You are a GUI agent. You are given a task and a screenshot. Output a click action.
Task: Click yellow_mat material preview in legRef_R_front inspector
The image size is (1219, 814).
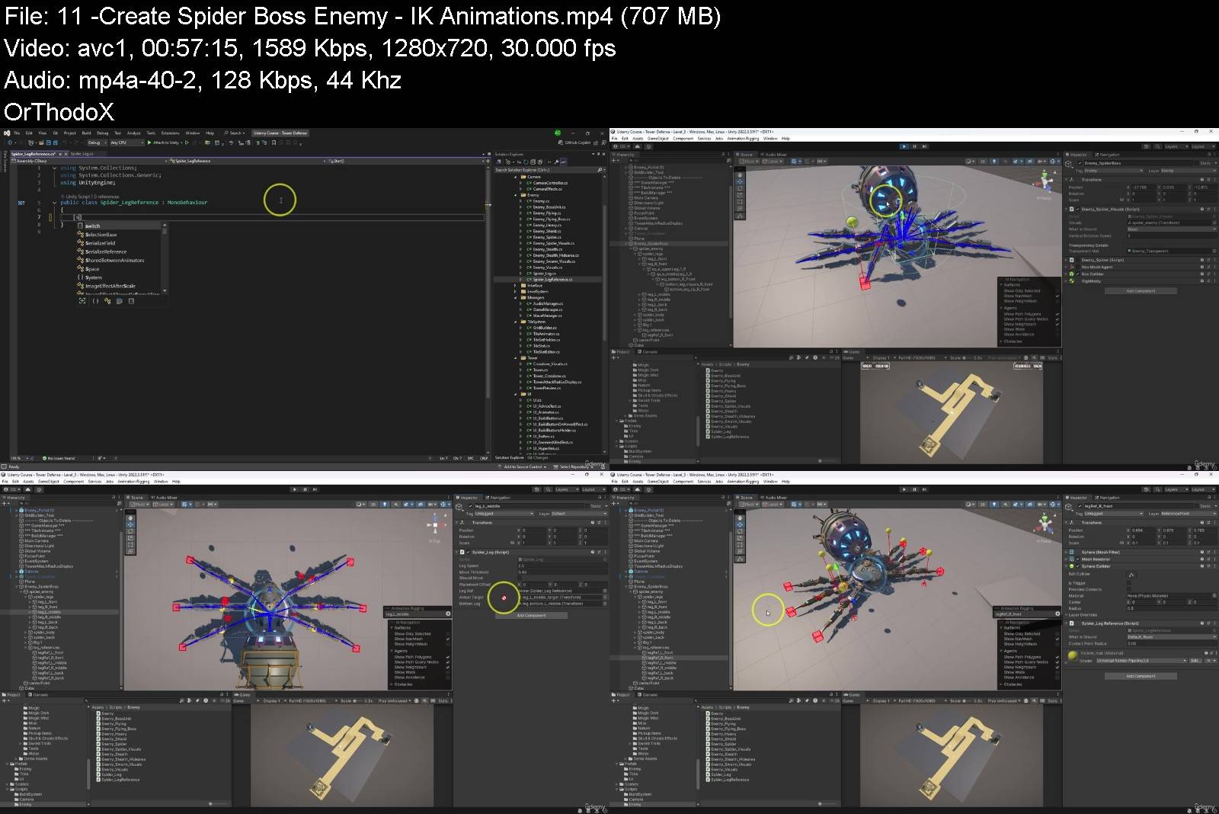click(x=1073, y=655)
